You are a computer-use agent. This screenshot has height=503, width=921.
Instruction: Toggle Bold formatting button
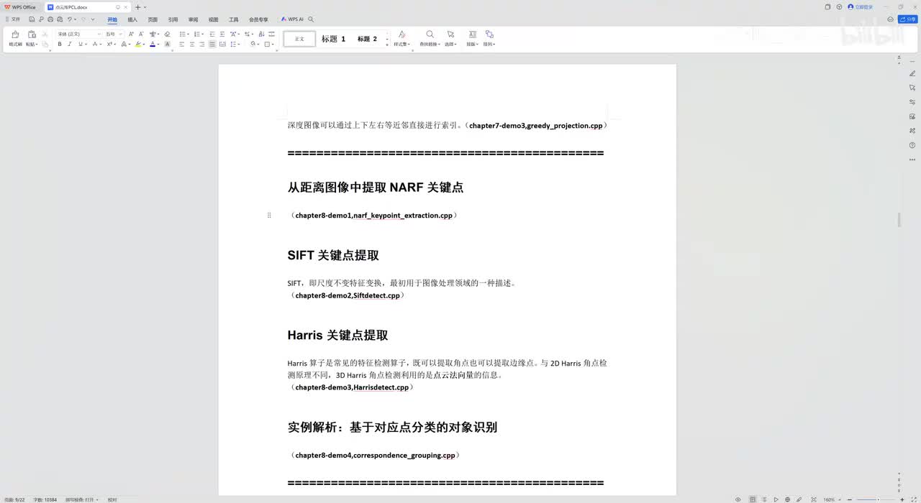(60, 44)
